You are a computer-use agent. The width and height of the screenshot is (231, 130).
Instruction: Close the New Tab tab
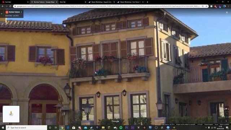click(x=86, y=2)
